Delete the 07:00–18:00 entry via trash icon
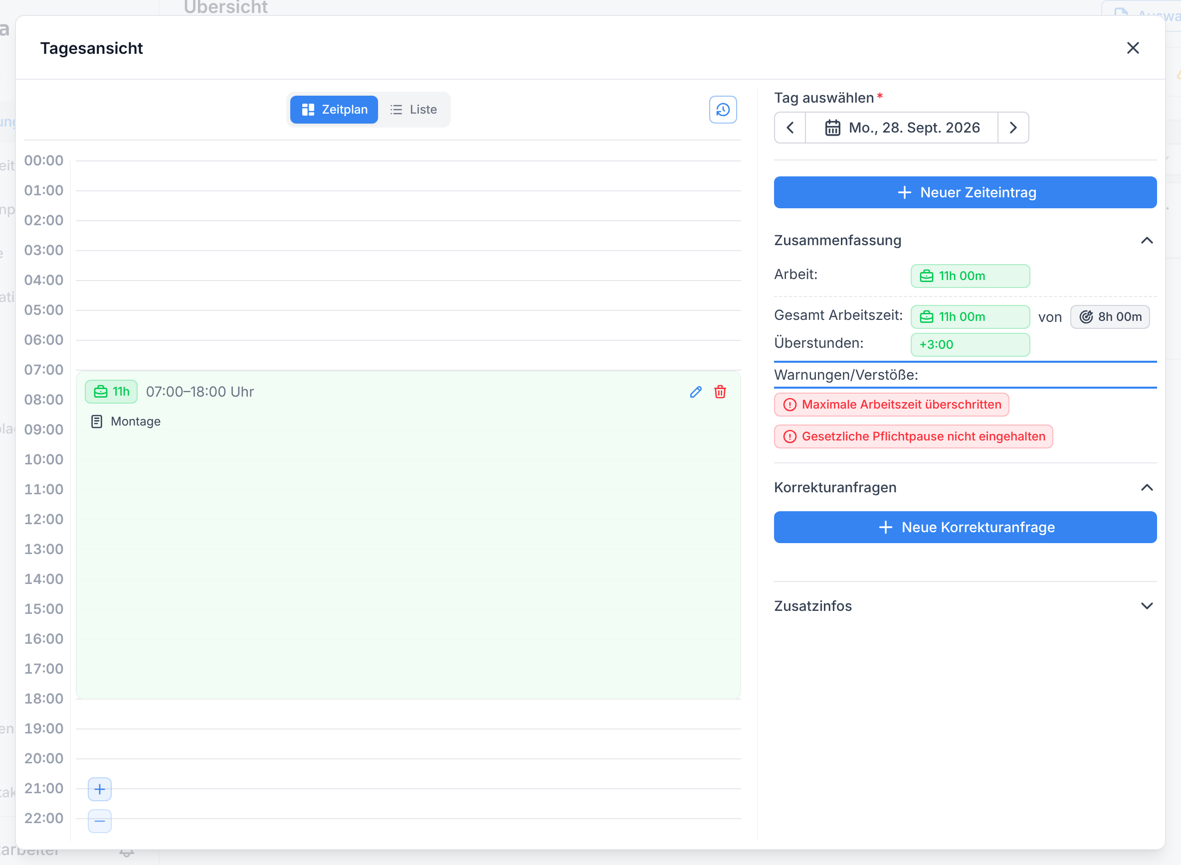The width and height of the screenshot is (1181, 865). (720, 392)
